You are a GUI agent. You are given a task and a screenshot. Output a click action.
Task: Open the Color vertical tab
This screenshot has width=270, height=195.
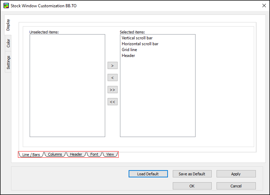pyautogui.click(x=8, y=43)
